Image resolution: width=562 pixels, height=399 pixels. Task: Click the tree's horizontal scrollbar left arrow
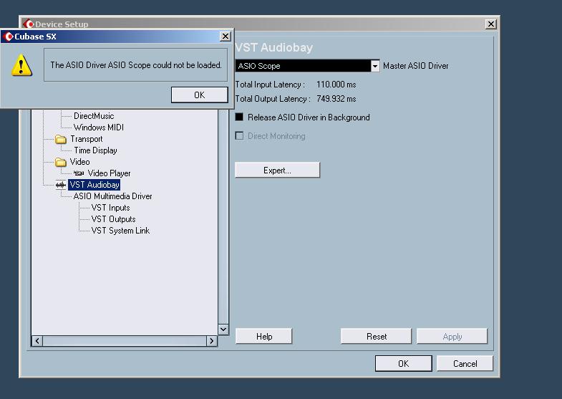pyautogui.click(x=37, y=341)
